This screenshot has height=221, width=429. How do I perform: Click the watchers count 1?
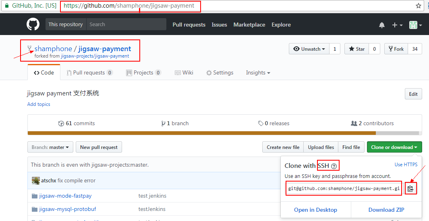click(335, 49)
